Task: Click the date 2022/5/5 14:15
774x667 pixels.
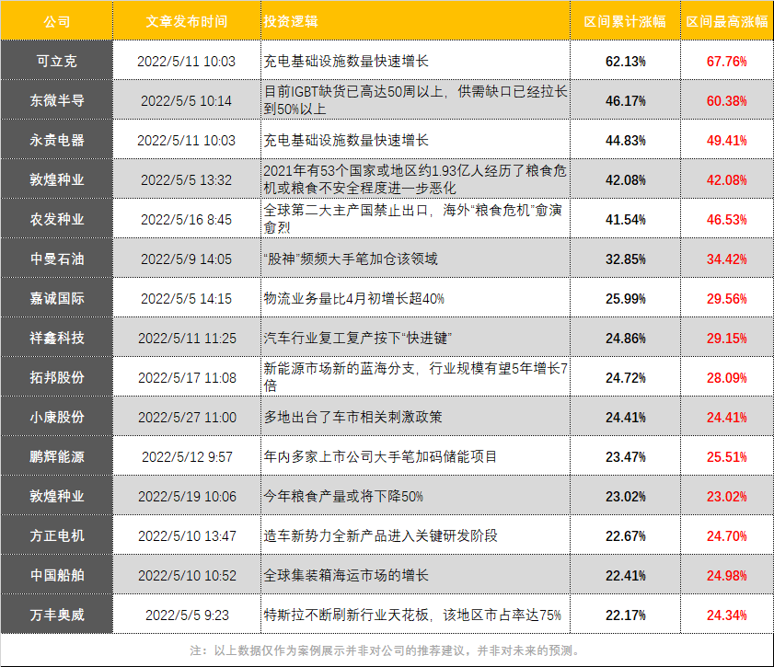Action: [187, 298]
